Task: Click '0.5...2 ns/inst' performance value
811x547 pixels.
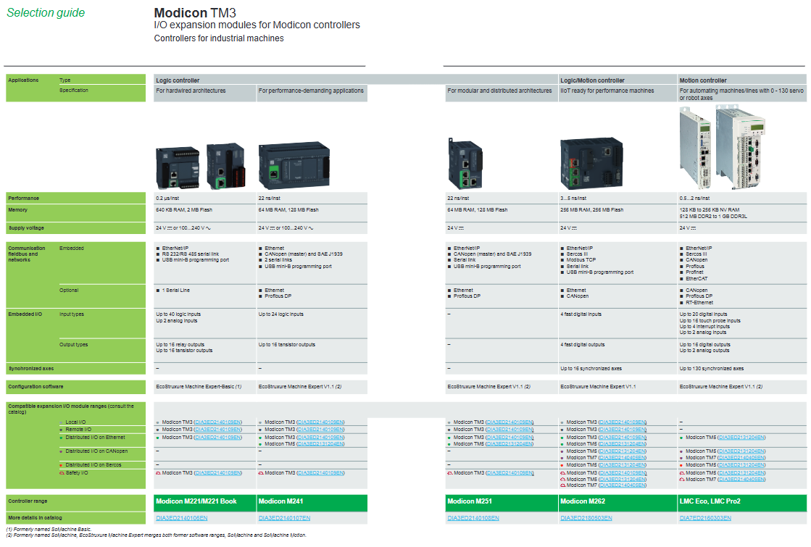Action: [x=694, y=199]
